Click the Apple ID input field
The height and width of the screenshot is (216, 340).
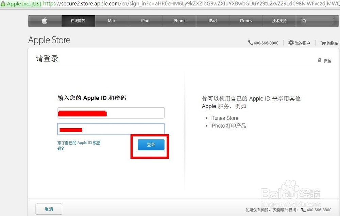click(111, 113)
